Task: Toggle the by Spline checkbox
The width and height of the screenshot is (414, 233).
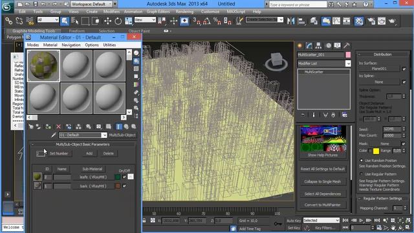Action: (404, 82)
